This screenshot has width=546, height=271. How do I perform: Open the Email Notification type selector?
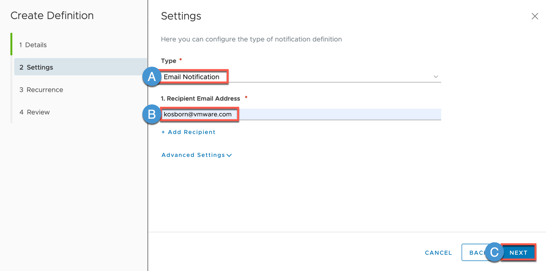point(300,77)
